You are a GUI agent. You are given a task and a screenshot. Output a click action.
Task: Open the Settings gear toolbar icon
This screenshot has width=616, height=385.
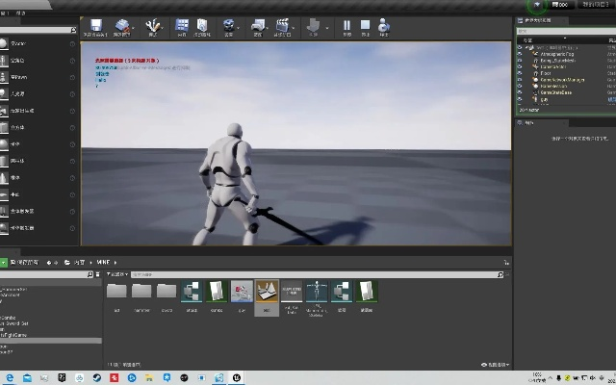click(x=229, y=27)
